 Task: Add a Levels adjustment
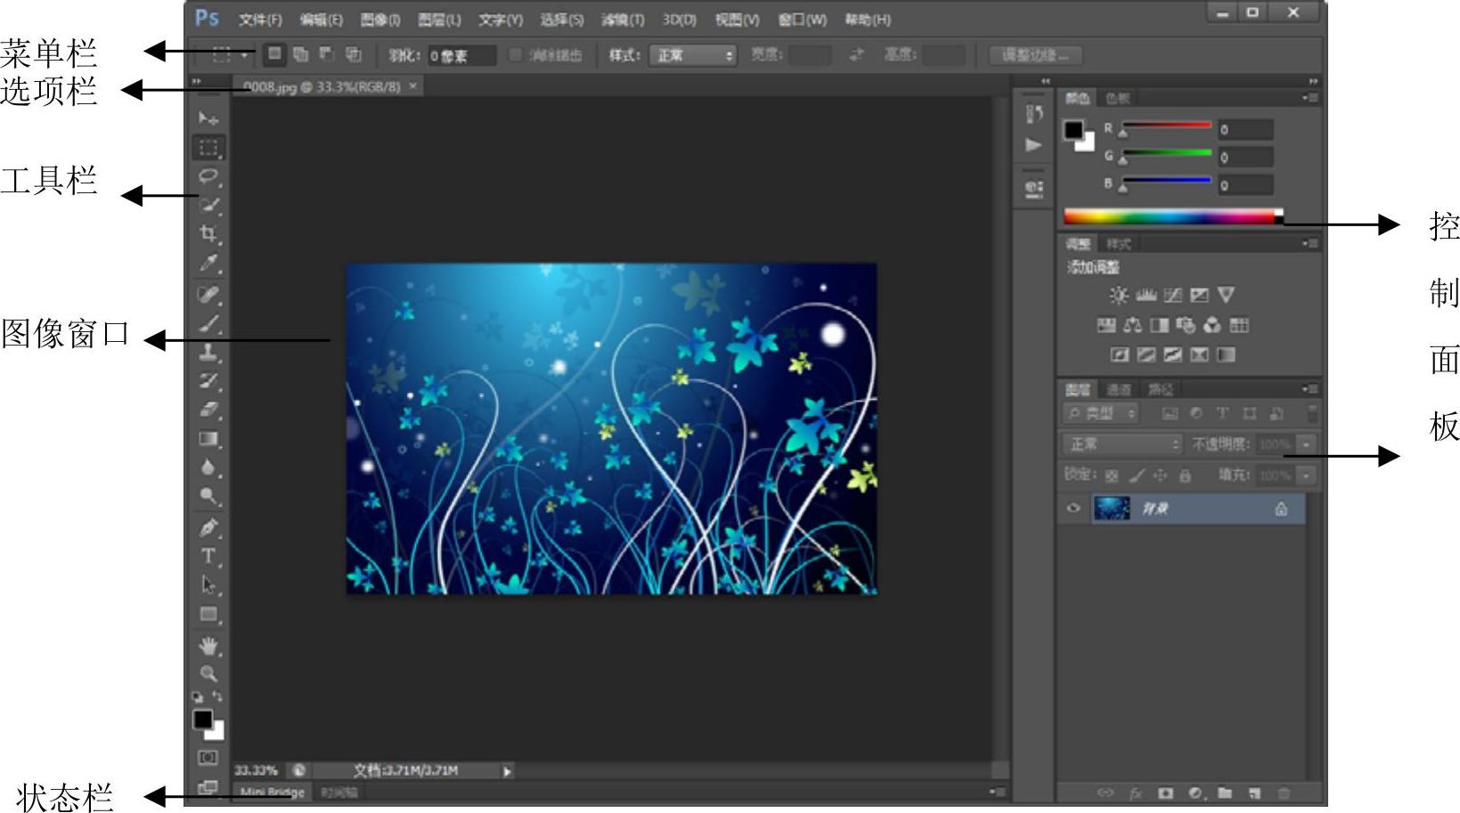click(1146, 295)
